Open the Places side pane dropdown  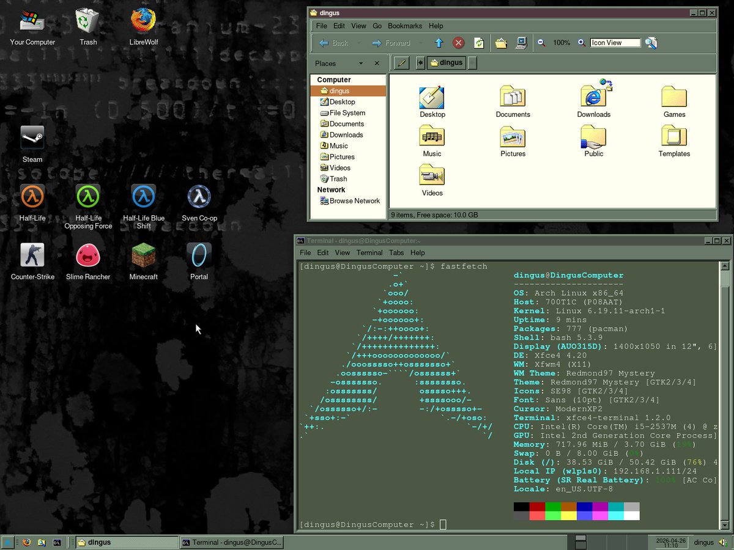tap(361, 64)
